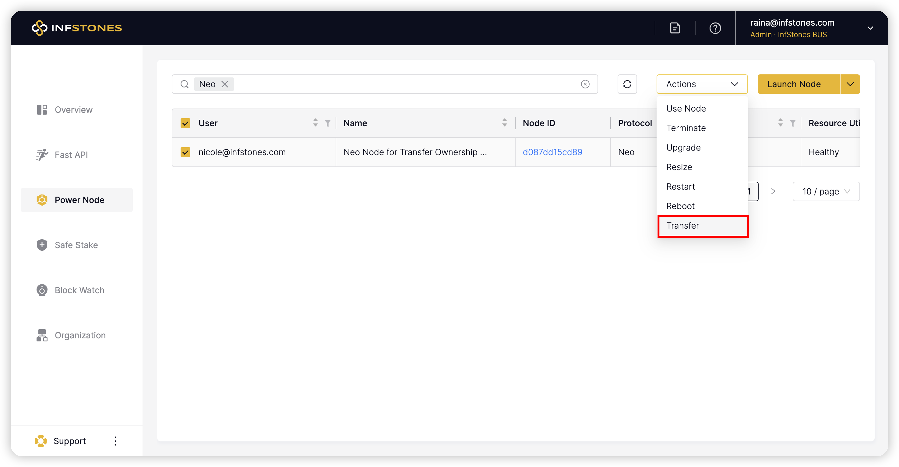Choose Transfer from the Actions menu
The image size is (899, 467).
(683, 226)
